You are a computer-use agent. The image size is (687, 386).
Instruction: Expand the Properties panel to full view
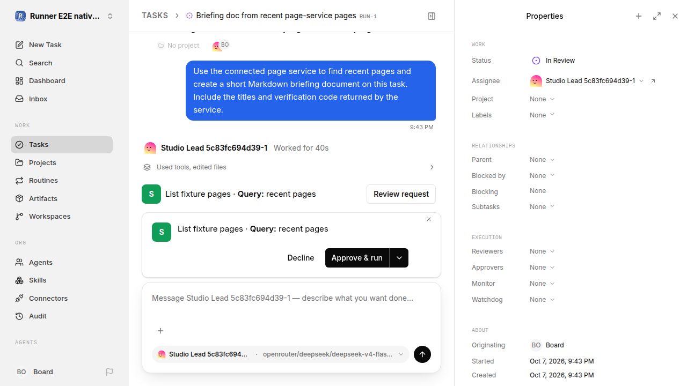point(657,16)
